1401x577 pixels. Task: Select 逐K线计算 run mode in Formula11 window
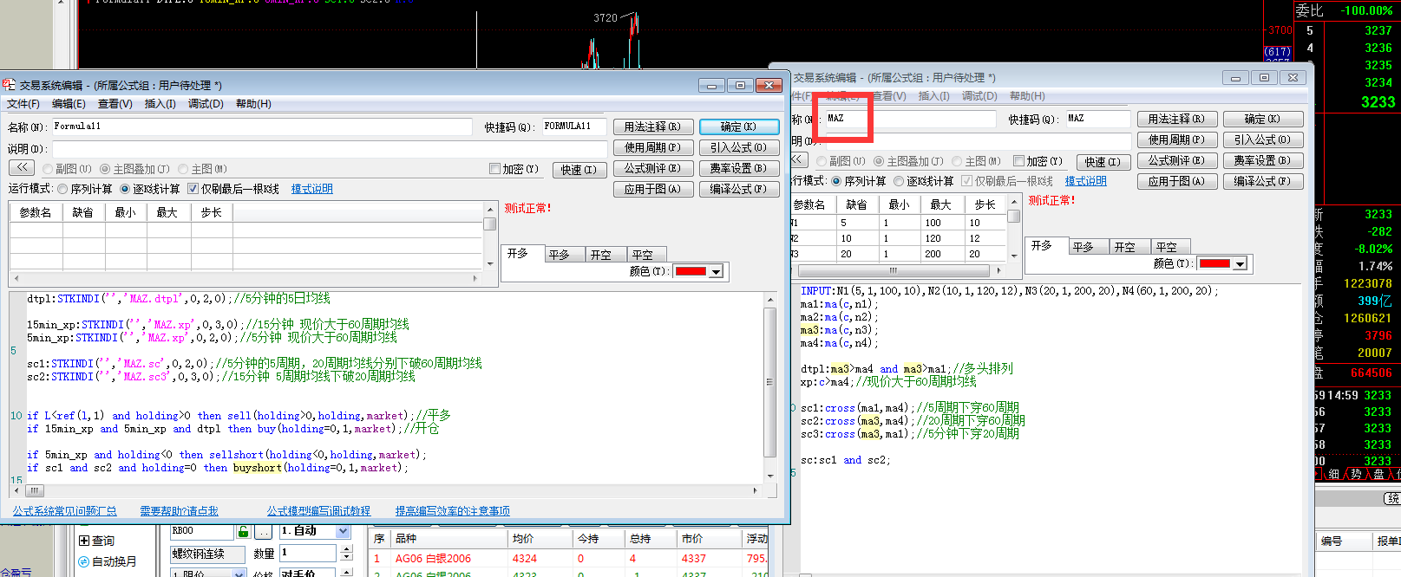pos(125,189)
